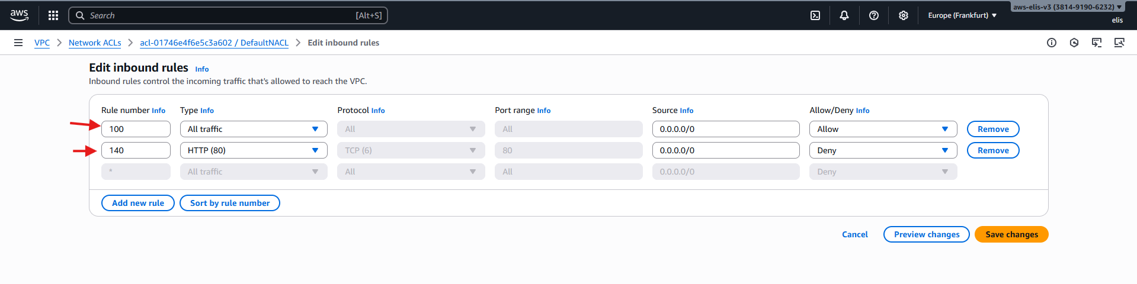The height and width of the screenshot is (284, 1137).
Task: Open settings via the gear icon
Action: tap(903, 15)
